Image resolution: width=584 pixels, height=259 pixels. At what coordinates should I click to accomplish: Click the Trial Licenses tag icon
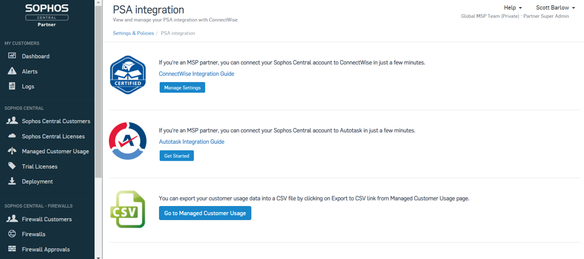tap(12, 167)
